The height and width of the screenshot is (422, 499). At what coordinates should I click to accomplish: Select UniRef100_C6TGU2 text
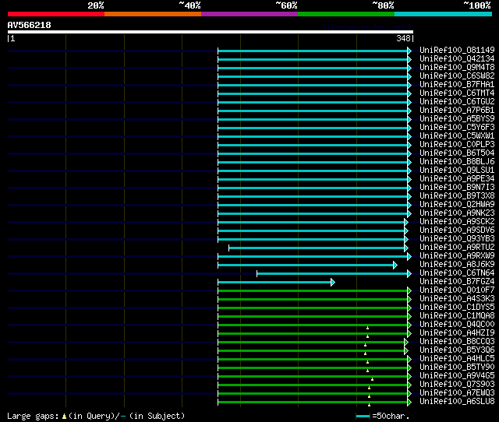click(457, 102)
